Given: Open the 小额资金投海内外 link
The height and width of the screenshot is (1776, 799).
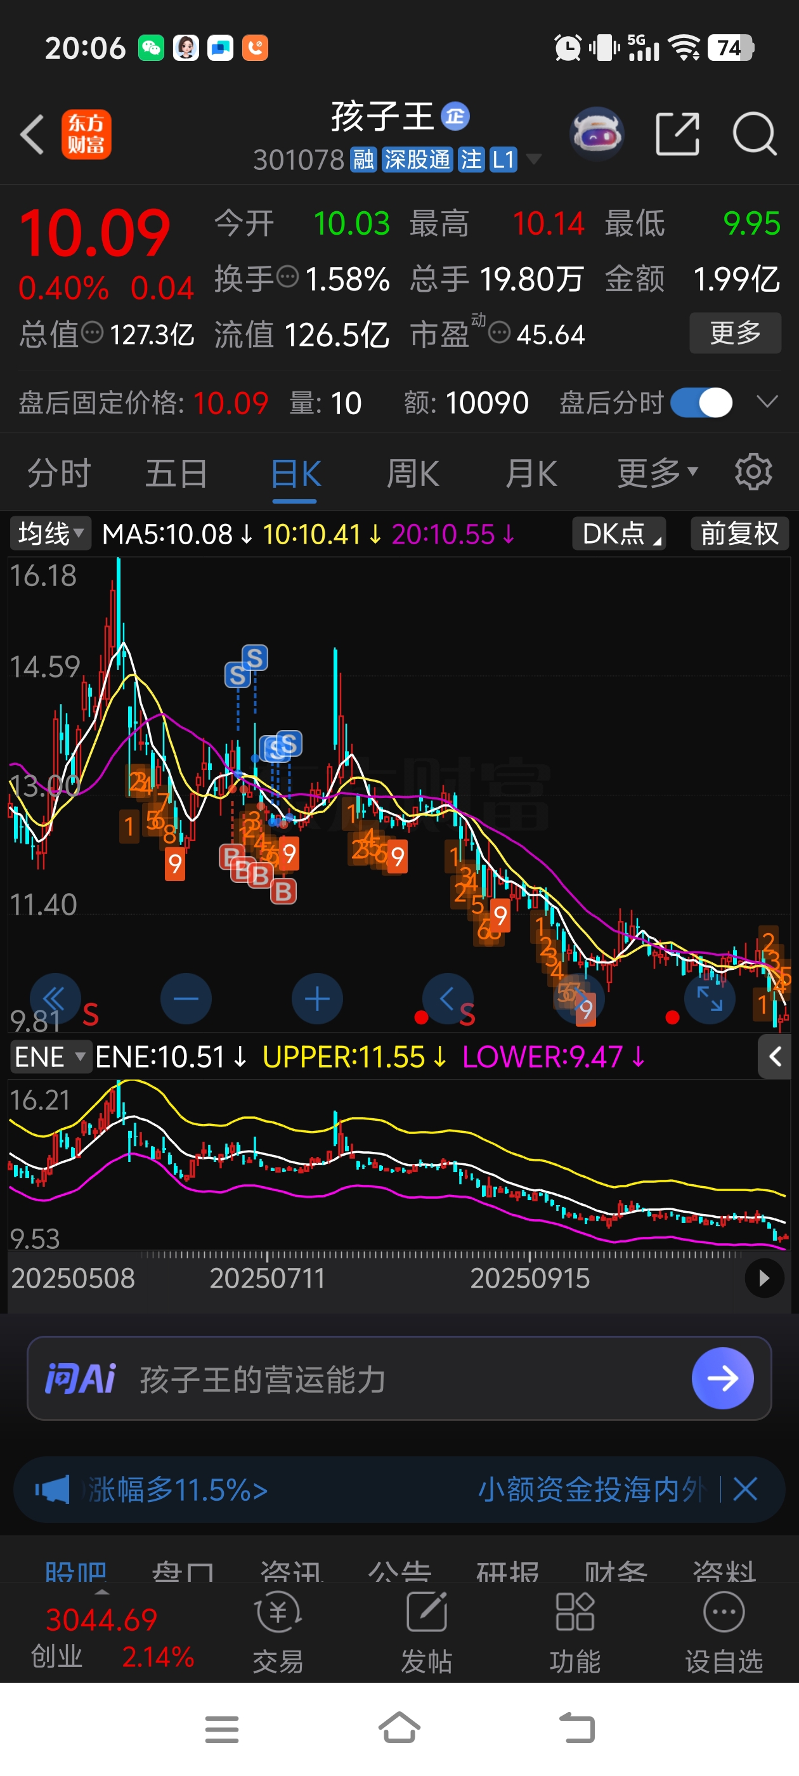Looking at the screenshot, I should click(x=592, y=1489).
